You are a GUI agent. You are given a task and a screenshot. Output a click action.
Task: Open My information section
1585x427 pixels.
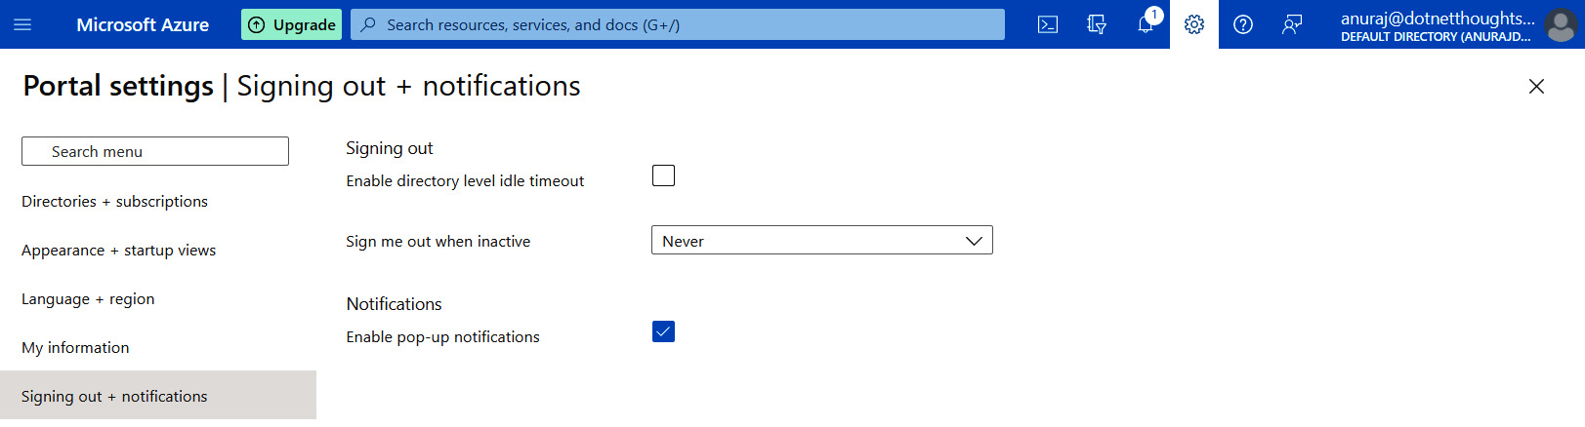tap(75, 347)
